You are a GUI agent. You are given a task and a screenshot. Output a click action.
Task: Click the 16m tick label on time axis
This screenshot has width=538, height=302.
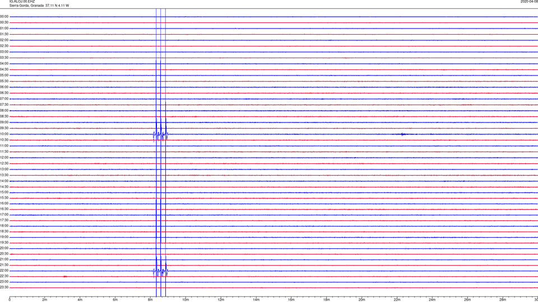[291, 300]
